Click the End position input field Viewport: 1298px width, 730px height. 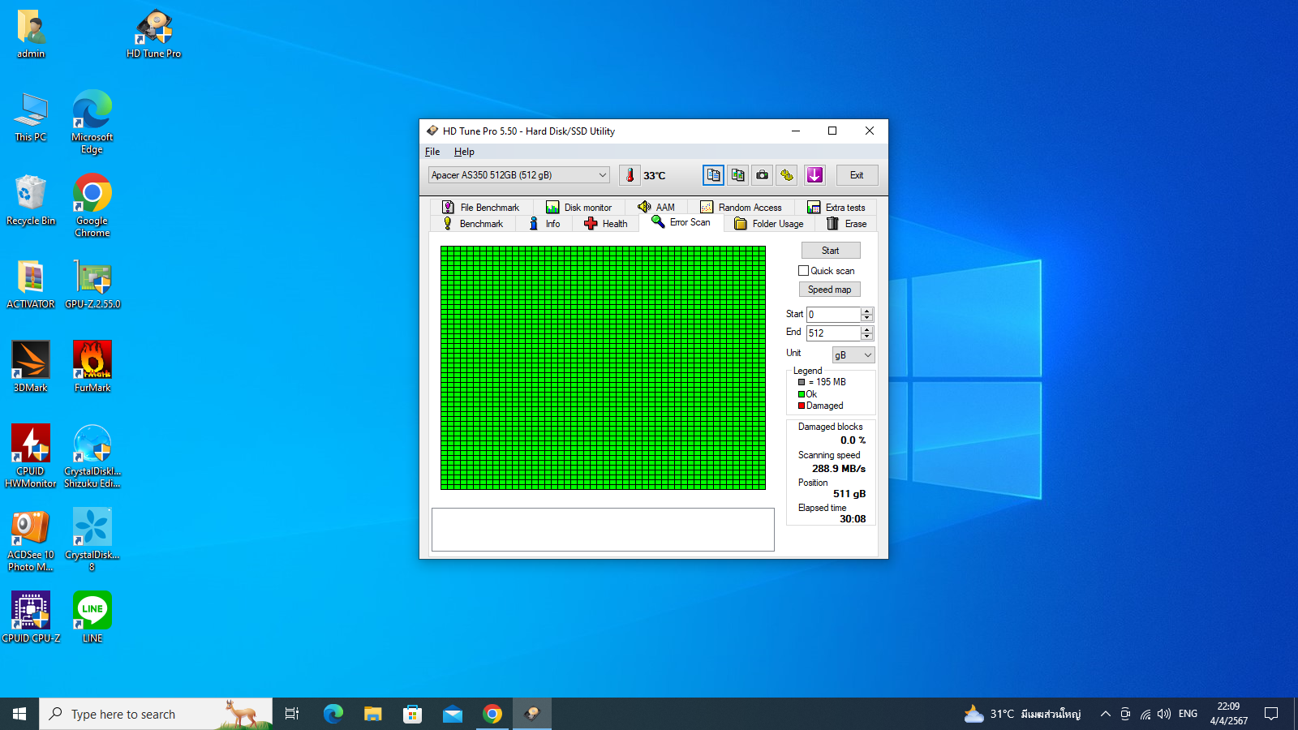pyautogui.click(x=833, y=333)
